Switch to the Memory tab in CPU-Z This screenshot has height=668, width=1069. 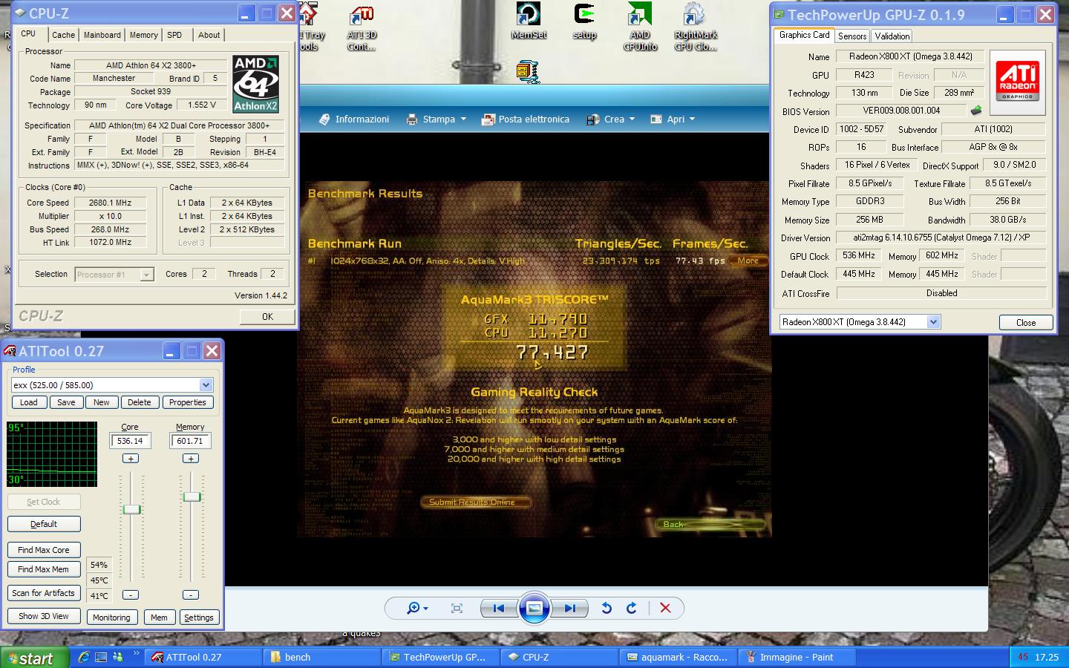[x=143, y=35]
